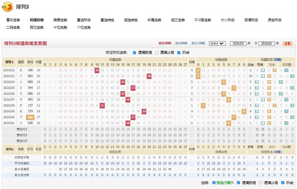Image resolution: width=297 pixels, height=189 pixels.
Task: Click the 期号 2026261 cell
Action: click(x=9, y=123)
